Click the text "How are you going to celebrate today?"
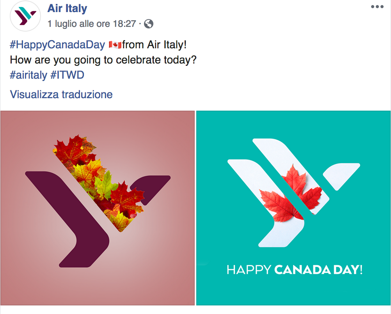 point(103,60)
